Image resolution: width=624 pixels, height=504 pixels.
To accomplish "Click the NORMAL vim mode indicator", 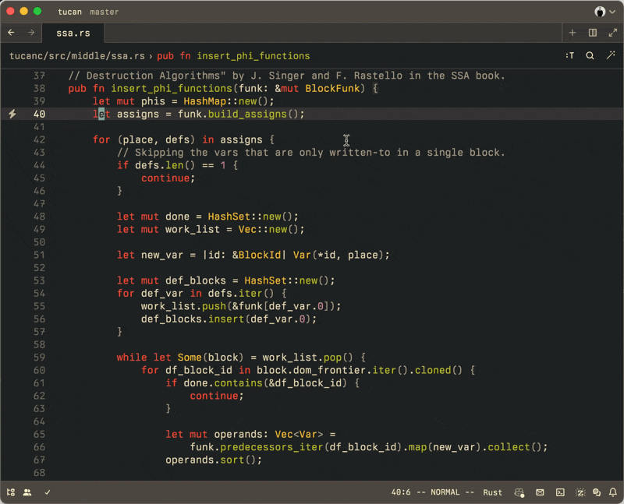I will click(445, 492).
